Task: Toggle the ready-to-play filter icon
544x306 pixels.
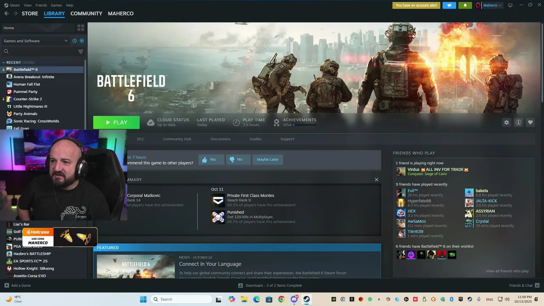Action: point(82,41)
